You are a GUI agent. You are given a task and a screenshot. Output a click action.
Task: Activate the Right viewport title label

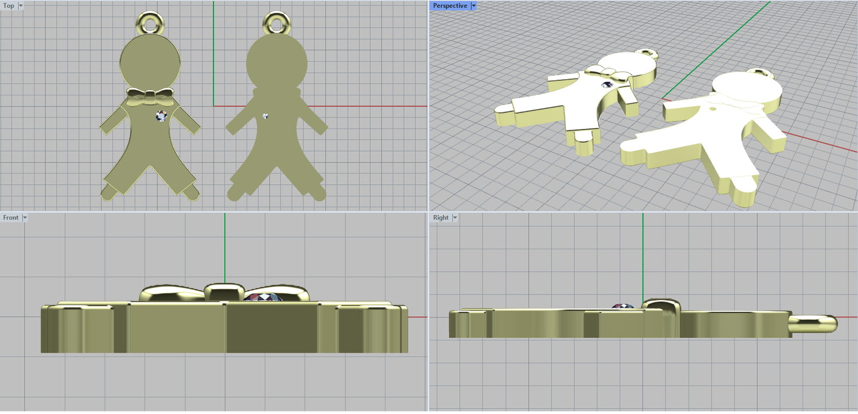click(x=441, y=218)
